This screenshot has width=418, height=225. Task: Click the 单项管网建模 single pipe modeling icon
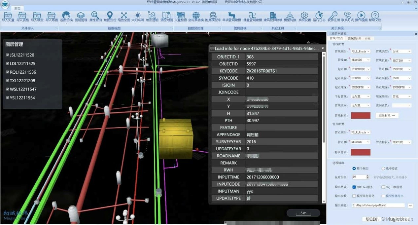(x=232, y=16)
